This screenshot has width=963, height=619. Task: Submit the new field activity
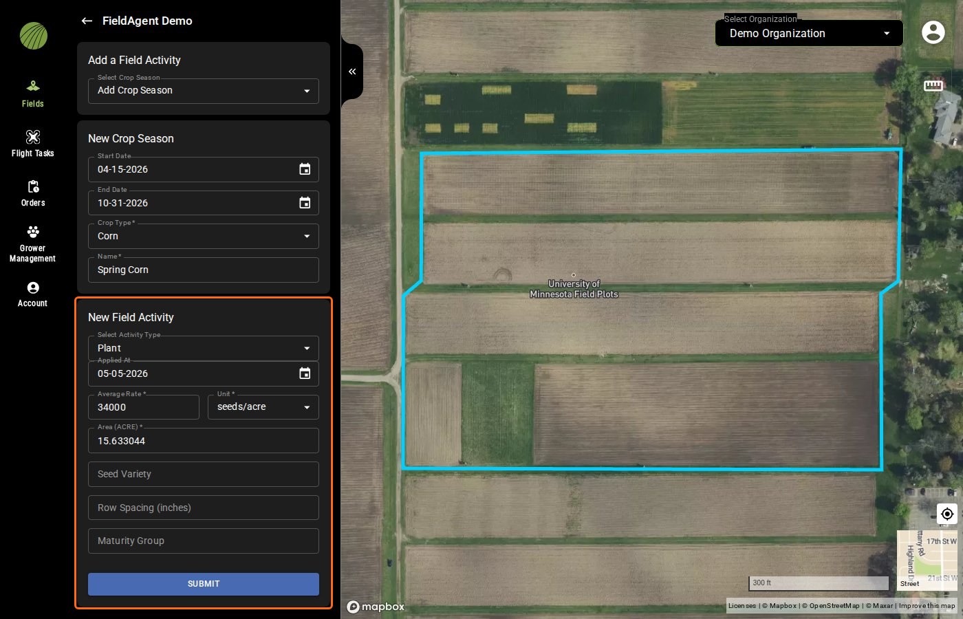[x=204, y=584]
